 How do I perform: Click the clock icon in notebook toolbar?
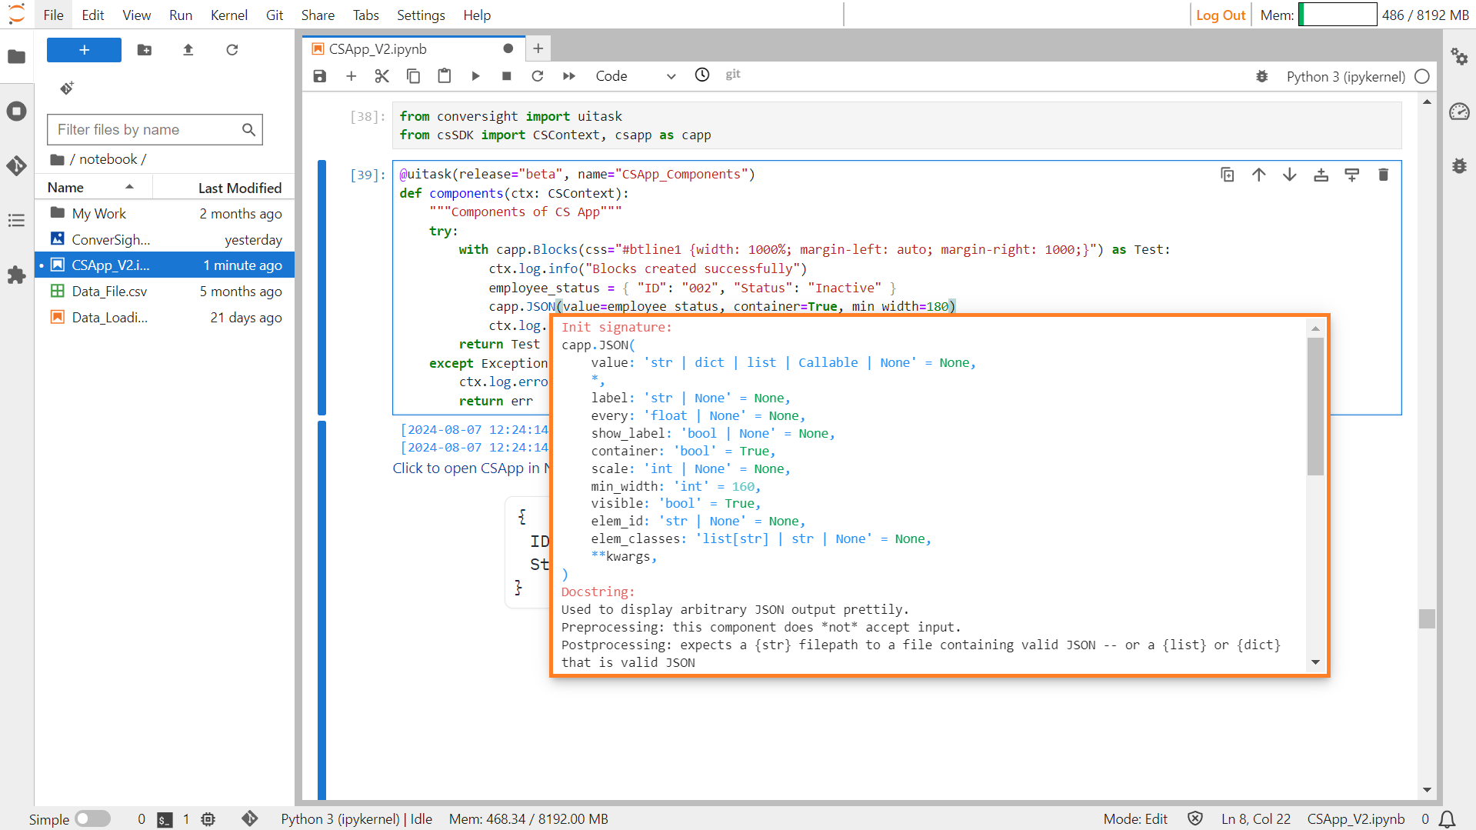point(702,75)
